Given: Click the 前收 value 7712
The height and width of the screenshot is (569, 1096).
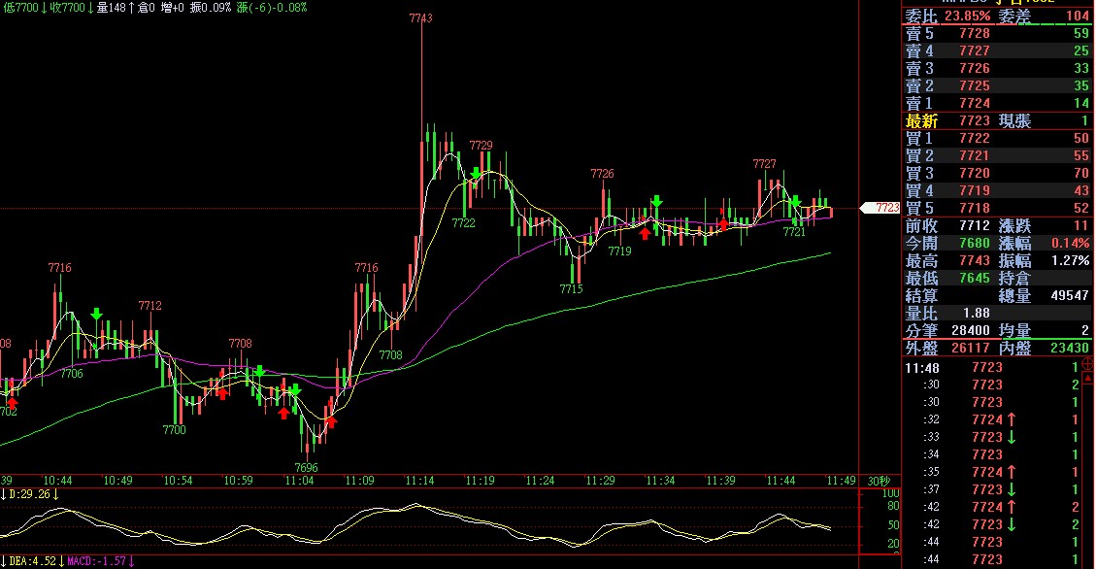Looking at the screenshot, I should [x=975, y=226].
